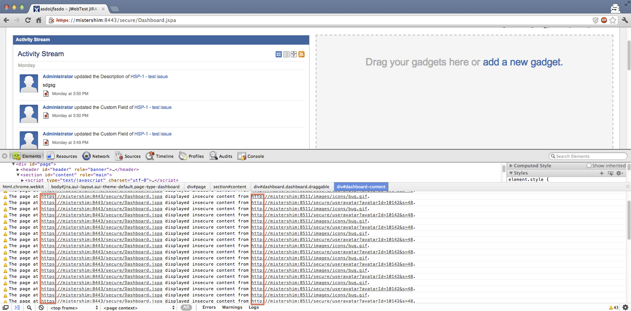Switch Activity Stream to list view icon

point(286,54)
